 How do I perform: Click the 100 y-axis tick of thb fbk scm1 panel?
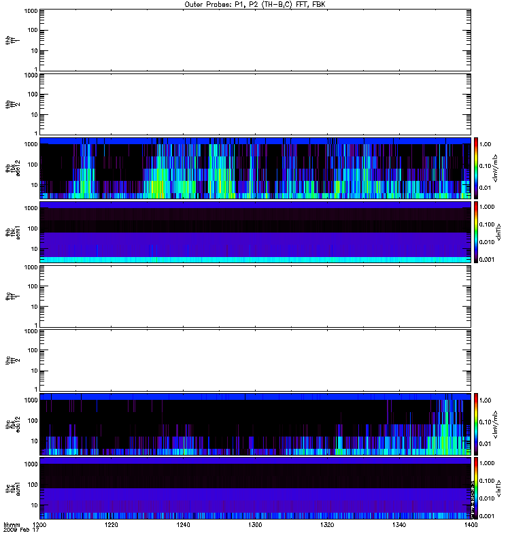[x=33, y=228]
